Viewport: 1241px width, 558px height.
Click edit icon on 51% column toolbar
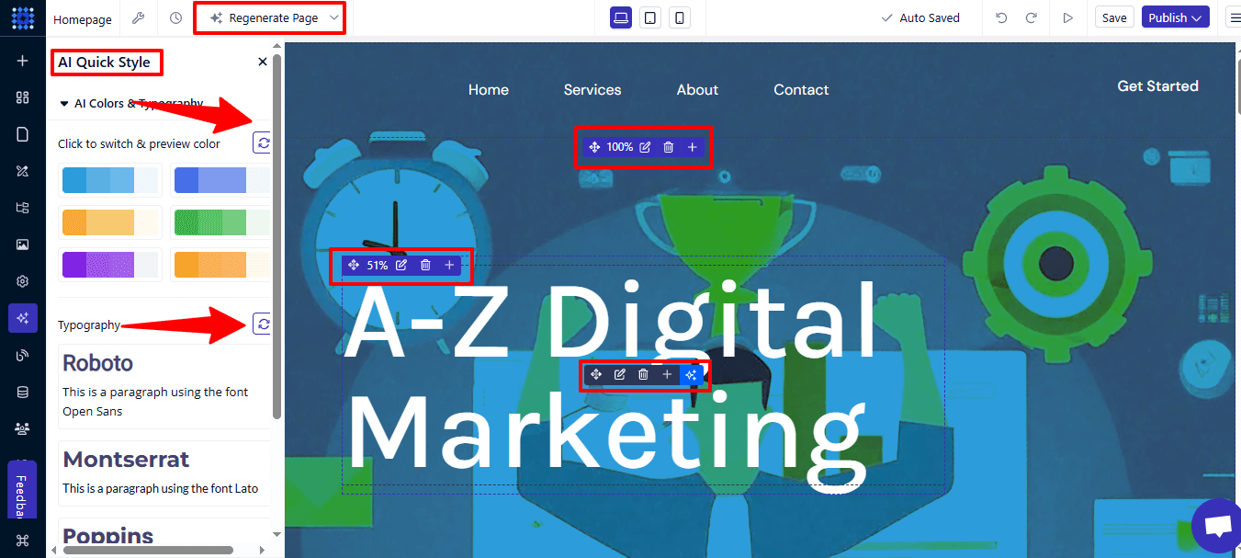click(401, 265)
